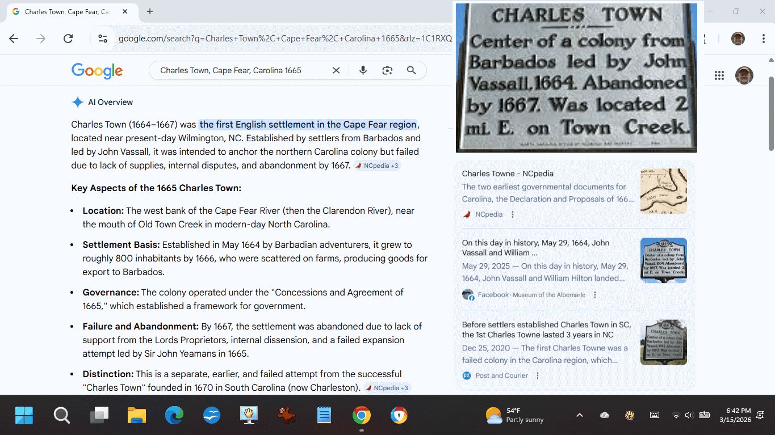Viewport: 775px width, 435px height.
Task: Reload the current page
Action: 68,39
